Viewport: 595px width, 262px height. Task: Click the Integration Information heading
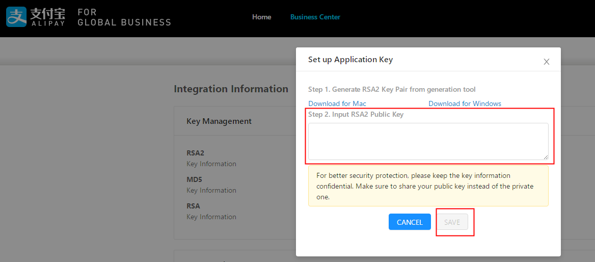pyautogui.click(x=231, y=89)
